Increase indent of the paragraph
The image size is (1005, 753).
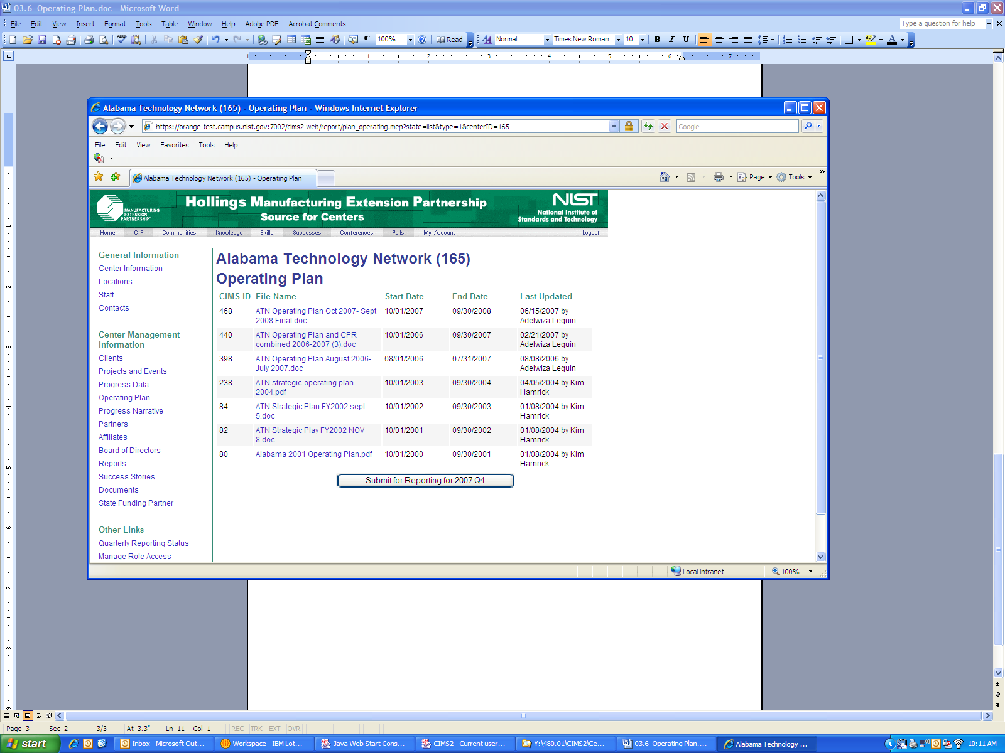[831, 40]
